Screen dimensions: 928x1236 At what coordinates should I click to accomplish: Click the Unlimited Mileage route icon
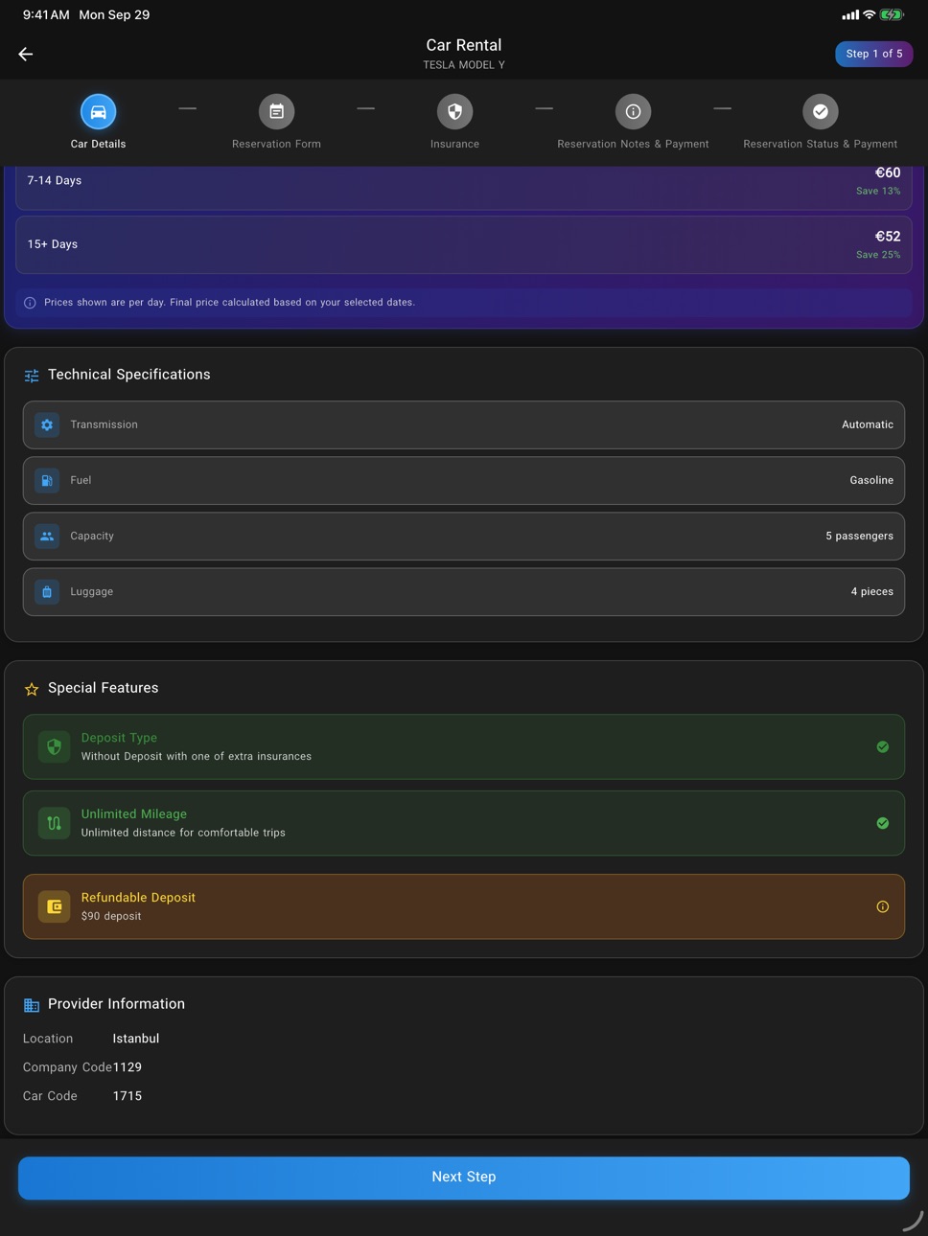click(54, 823)
